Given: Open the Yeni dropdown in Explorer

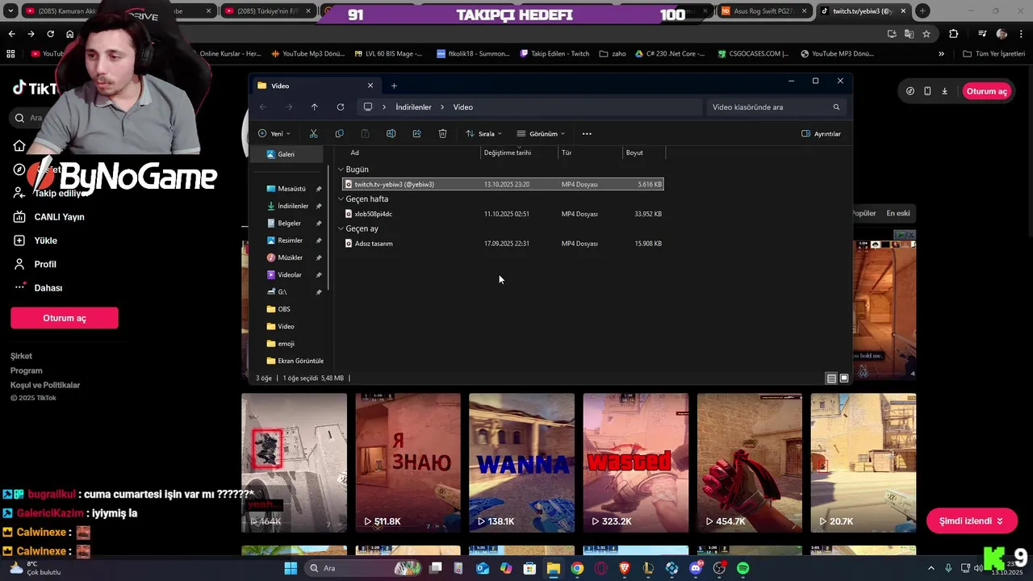Looking at the screenshot, I should click(x=274, y=133).
